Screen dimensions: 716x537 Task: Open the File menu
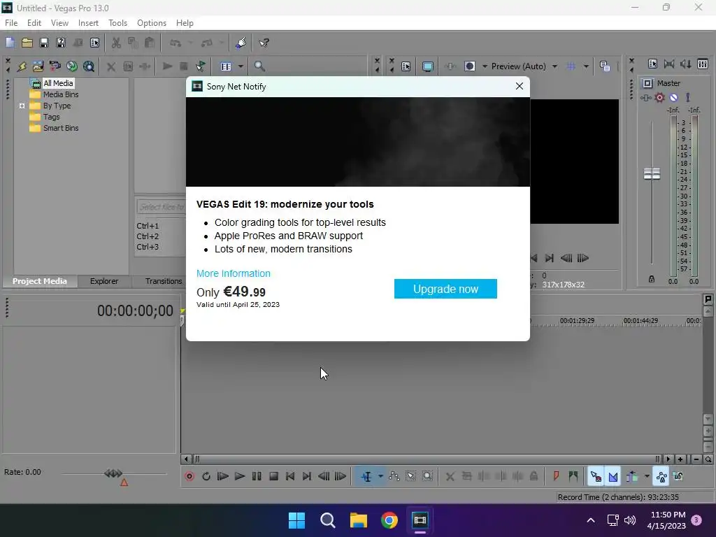coord(11,23)
